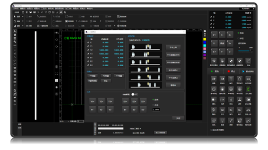Click the red Stop icon
Screen dimensions: 268x150
[x=229, y=71]
